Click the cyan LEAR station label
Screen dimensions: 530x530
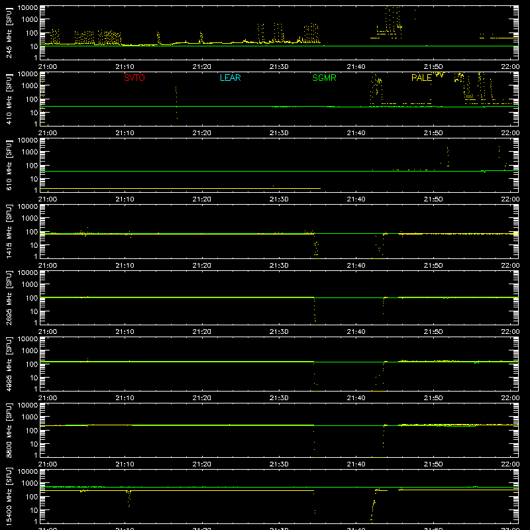(x=230, y=78)
